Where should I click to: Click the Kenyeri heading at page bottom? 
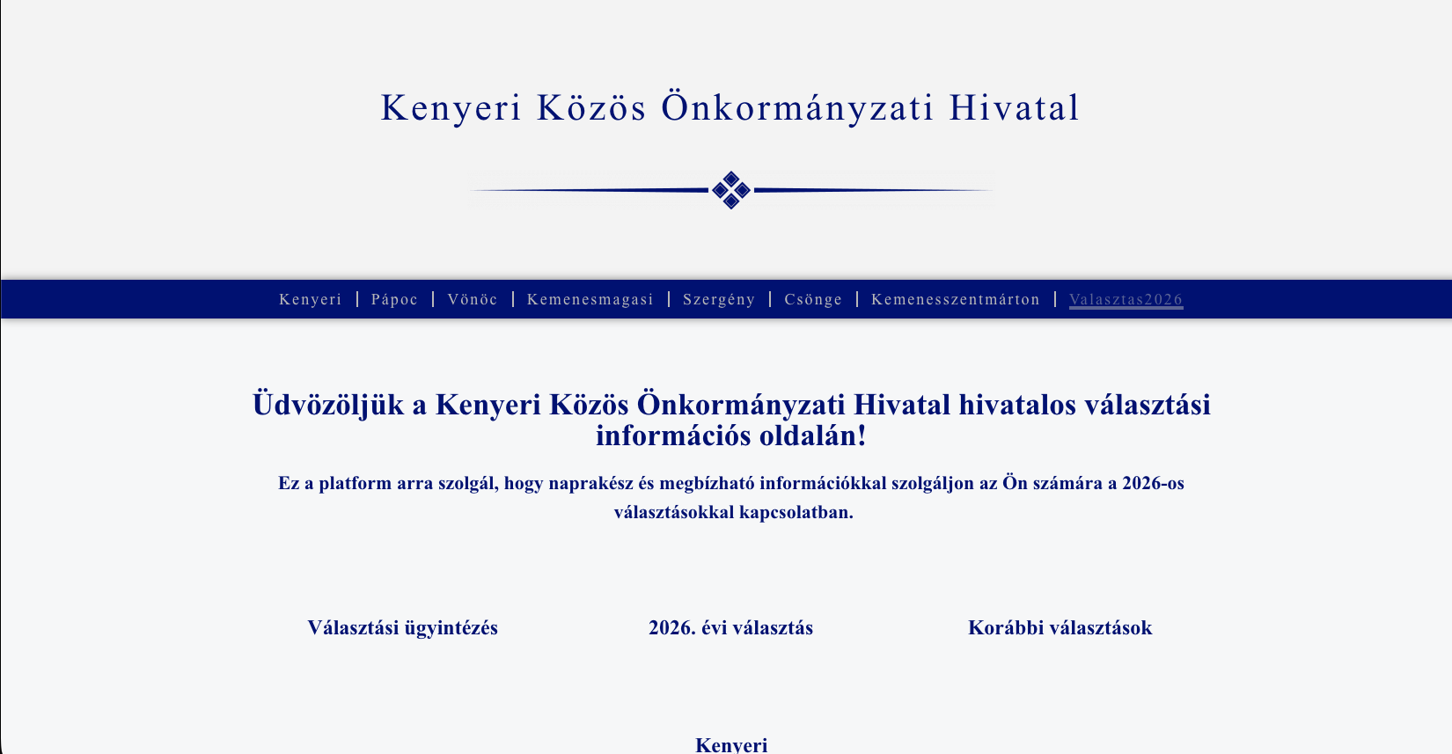tap(731, 745)
